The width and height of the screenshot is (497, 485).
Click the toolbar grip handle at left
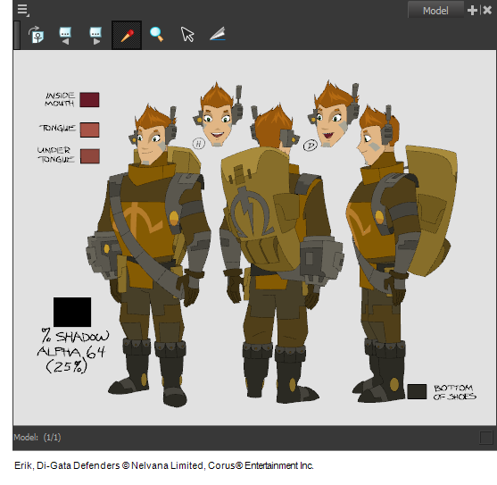(17, 35)
